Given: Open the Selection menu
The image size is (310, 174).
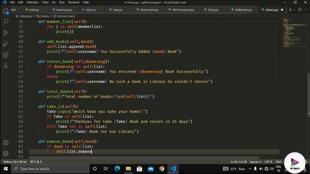Looking at the screenshot, I should pyautogui.click(x=32, y=2).
